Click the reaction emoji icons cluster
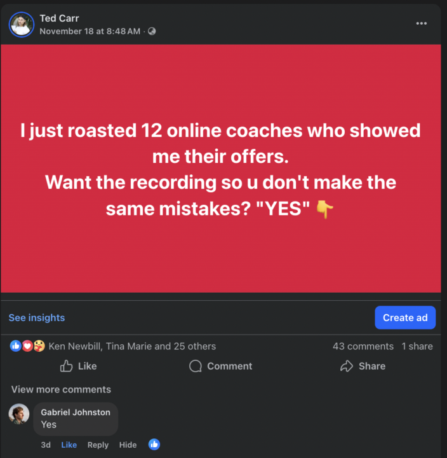Viewport: 447px width, 458px height. point(28,346)
